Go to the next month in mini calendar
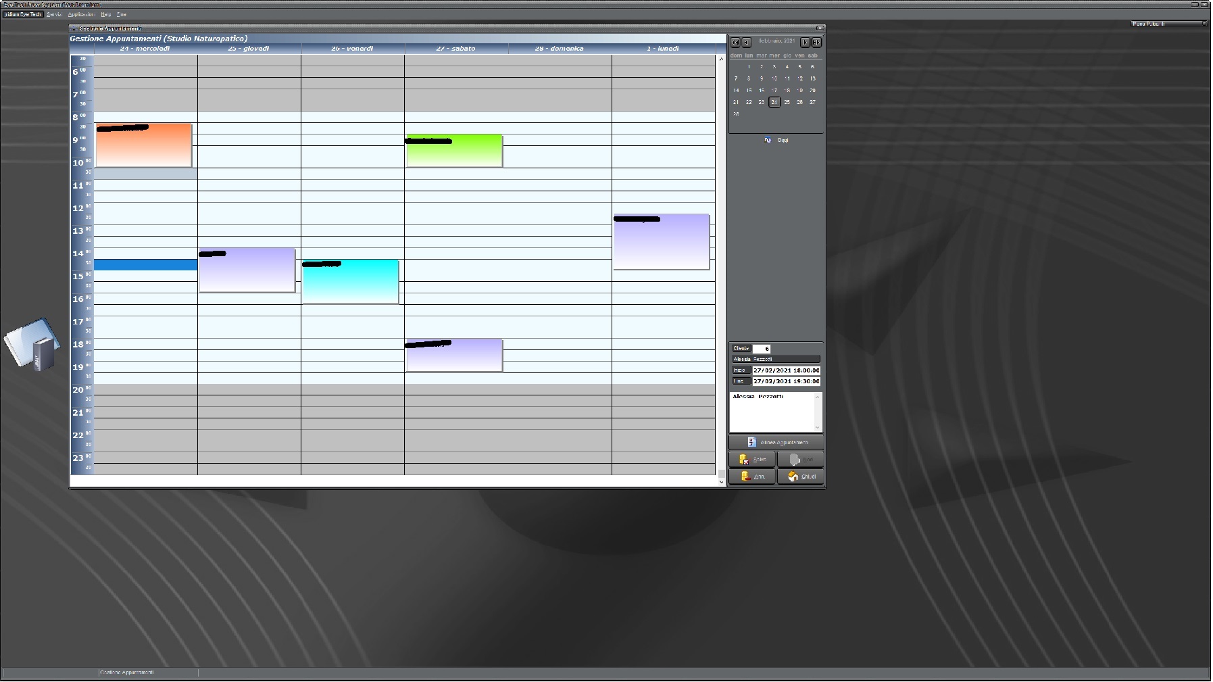 [x=805, y=42]
